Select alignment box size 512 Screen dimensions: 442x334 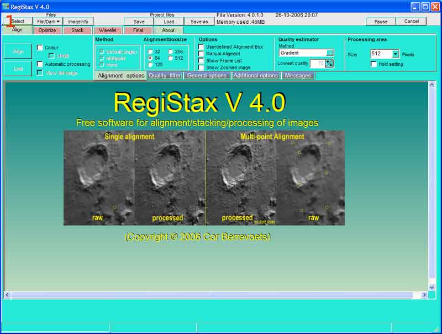171,58
